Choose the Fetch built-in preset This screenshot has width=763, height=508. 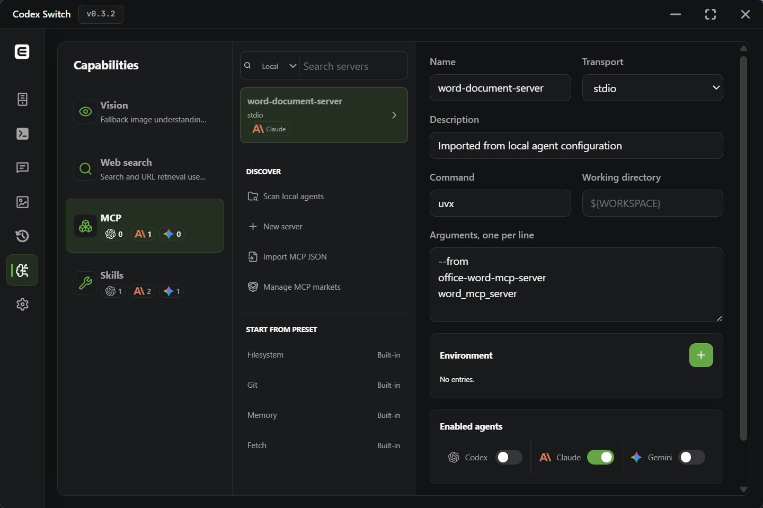(x=324, y=445)
